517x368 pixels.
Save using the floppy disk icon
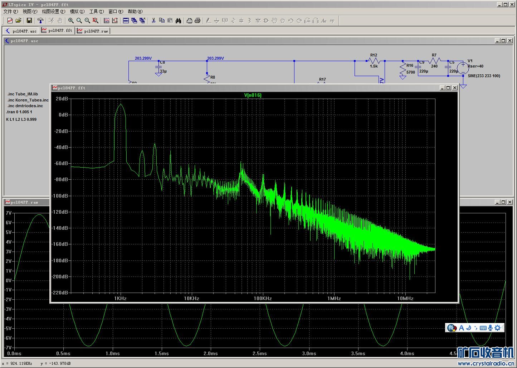pyautogui.click(x=29, y=21)
